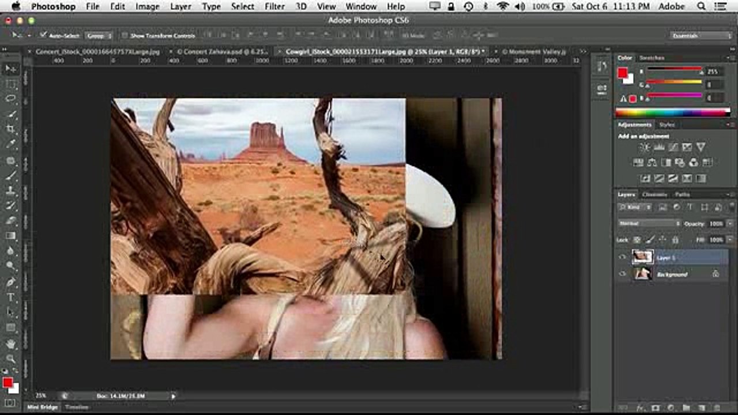Select the History Brush tool
Viewport: 738px width, 415px height.
coord(11,206)
